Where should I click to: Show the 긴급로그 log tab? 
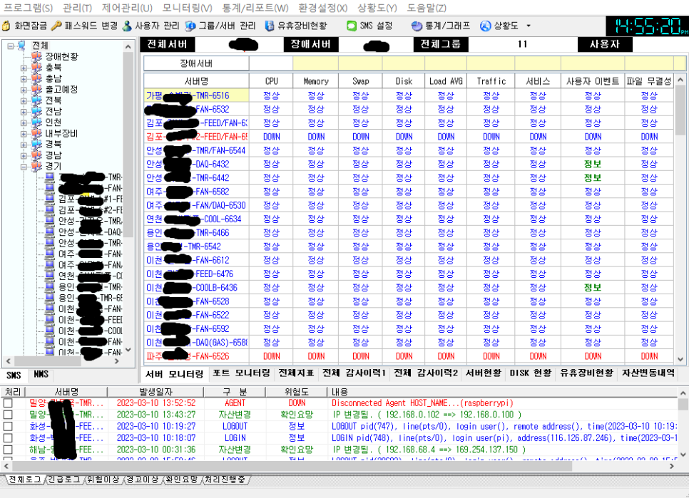point(63,479)
